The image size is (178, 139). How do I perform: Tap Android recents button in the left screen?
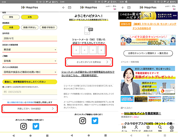point(47,136)
